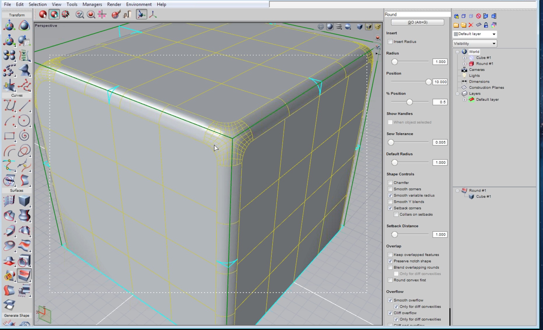Select the Rotate tool in Transform
Viewport: 543px width, 330px height.
click(x=24, y=26)
